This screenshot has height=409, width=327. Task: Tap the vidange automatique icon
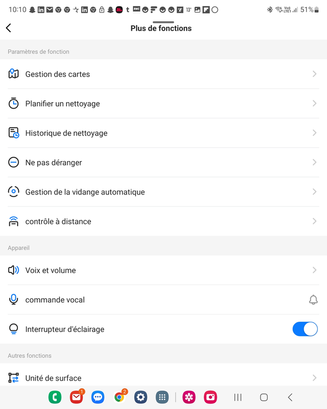point(14,192)
